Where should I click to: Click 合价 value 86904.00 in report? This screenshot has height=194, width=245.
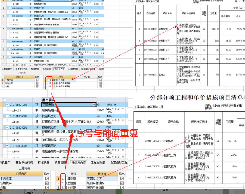[x=240, y=41]
